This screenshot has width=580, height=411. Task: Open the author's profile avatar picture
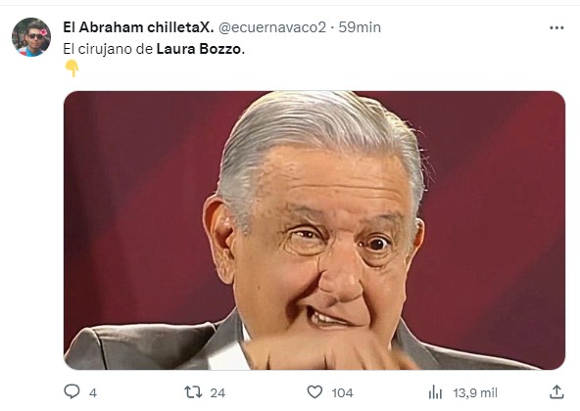[31, 37]
